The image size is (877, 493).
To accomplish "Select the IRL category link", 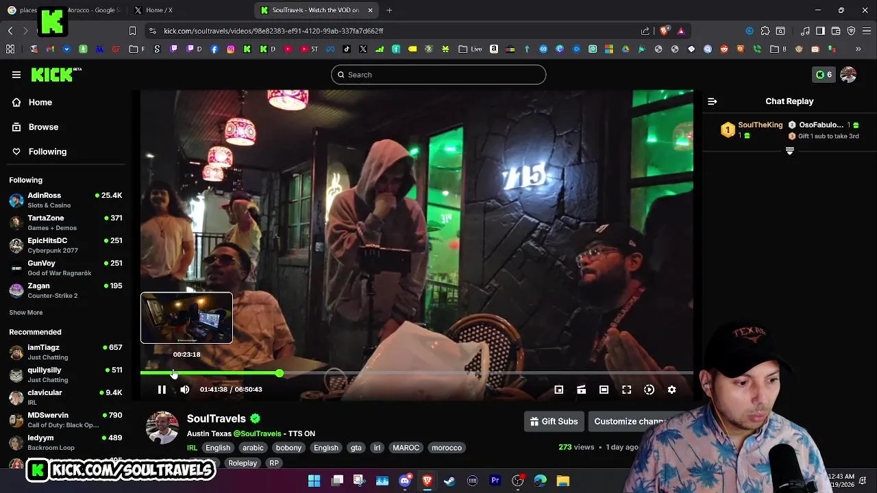I will (192, 448).
